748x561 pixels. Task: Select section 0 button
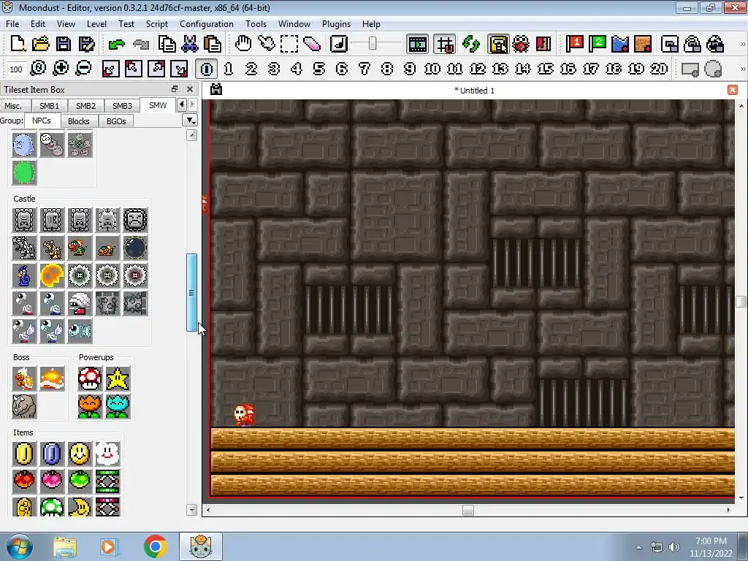(x=206, y=69)
